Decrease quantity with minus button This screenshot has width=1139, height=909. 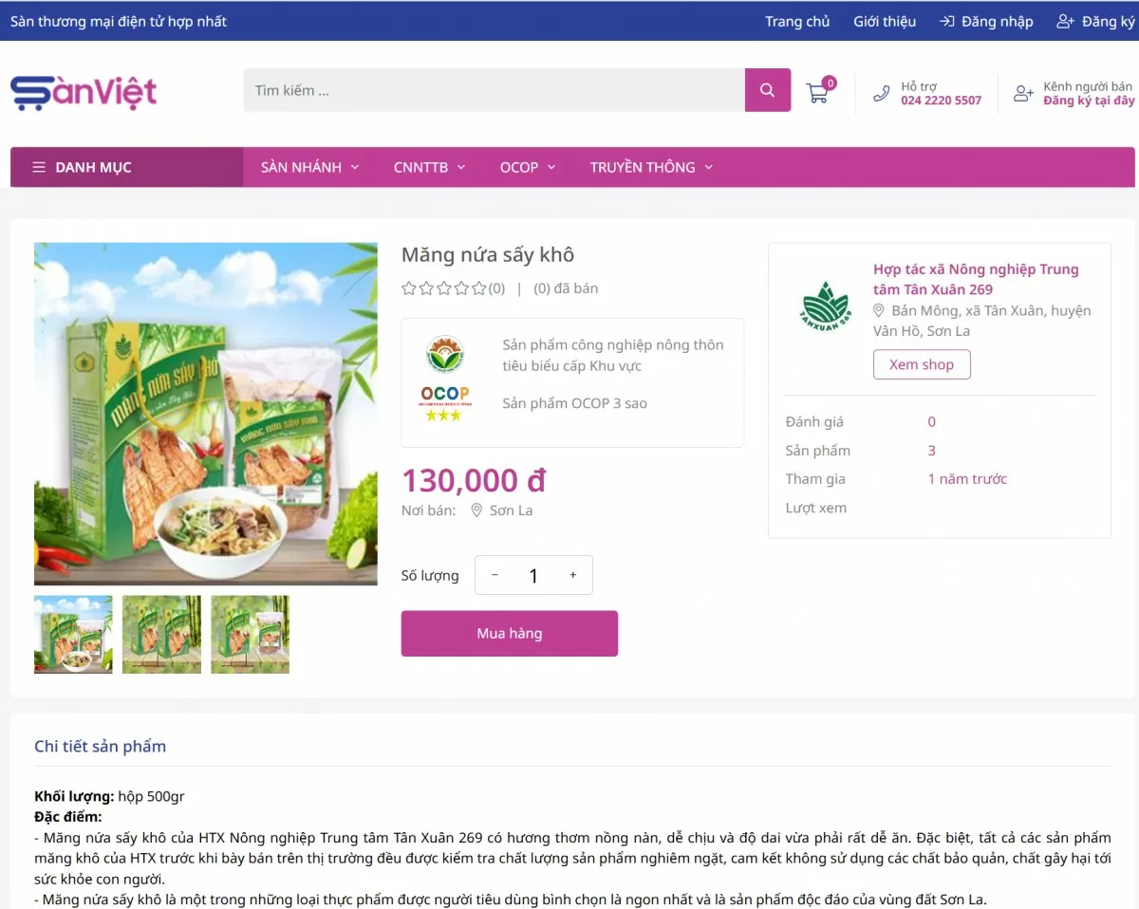tap(495, 575)
